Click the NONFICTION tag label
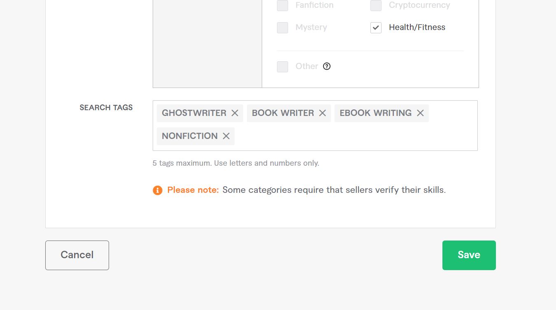556x310 pixels. coord(190,136)
